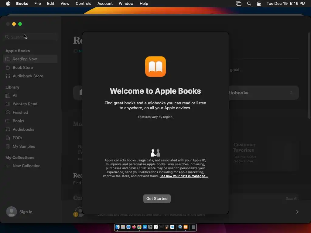The height and width of the screenshot is (233, 311).
Task: Click the Audiobooks headphones icon in Library
Action: [8, 129]
